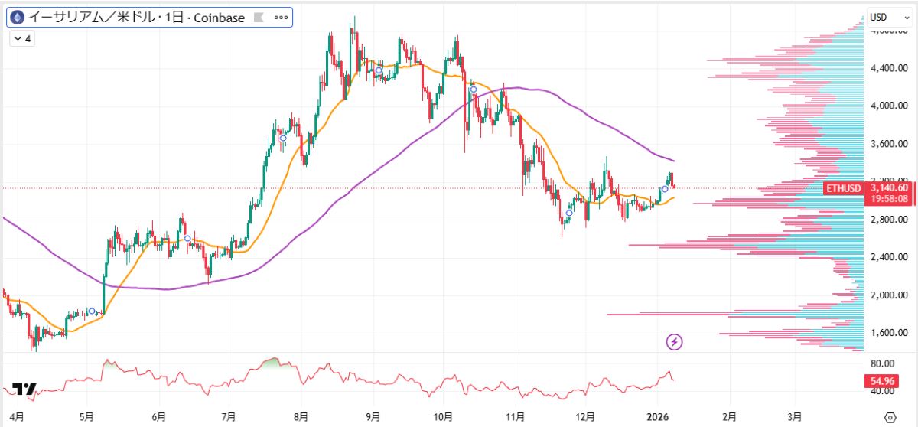
Task: Click the circle marker on late July candles
Action: point(282,138)
